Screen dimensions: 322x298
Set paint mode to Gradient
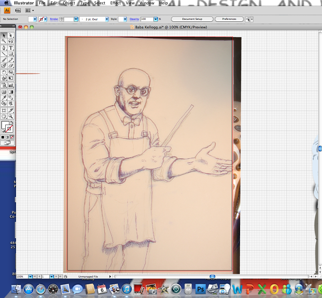coord(7,137)
